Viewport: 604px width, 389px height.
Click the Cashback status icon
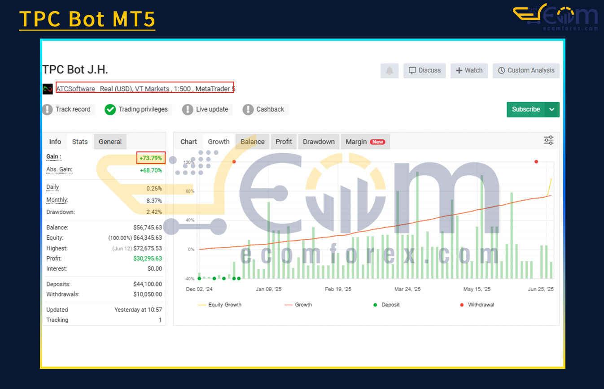(x=248, y=109)
